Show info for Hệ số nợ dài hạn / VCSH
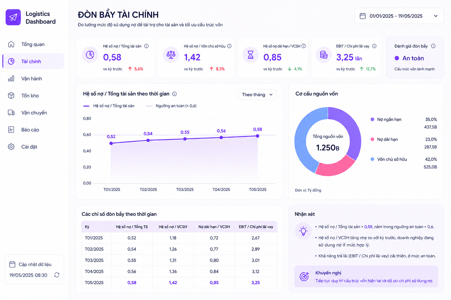This screenshot has height=300, width=451. 304,46
